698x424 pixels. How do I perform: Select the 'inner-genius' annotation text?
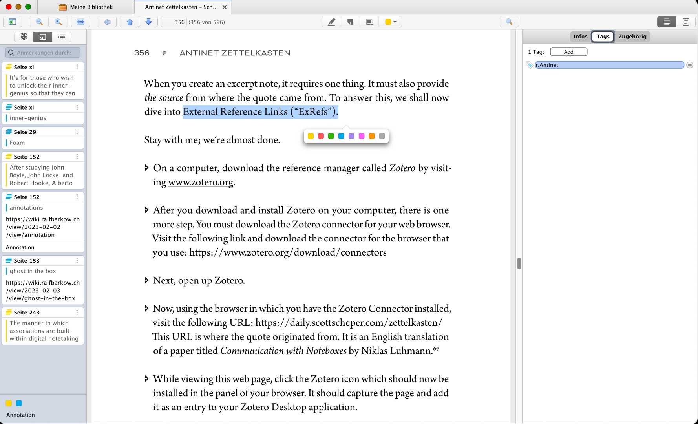(28, 118)
